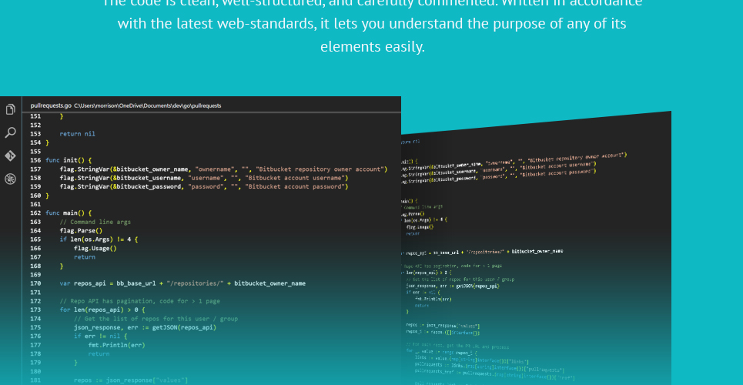The width and height of the screenshot is (743, 385).
Task: Select the pullrequests.go file tab
Action: pos(51,105)
